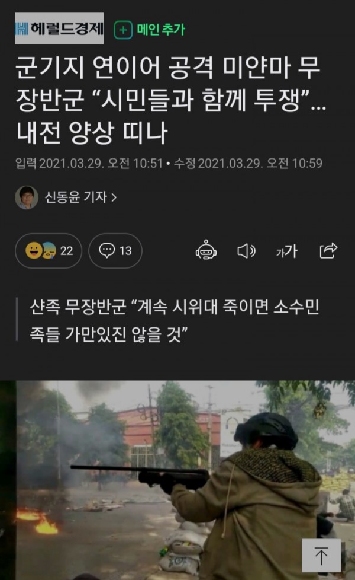Tap the share article icon
This screenshot has width=355, height=580.
coord(328,250)
